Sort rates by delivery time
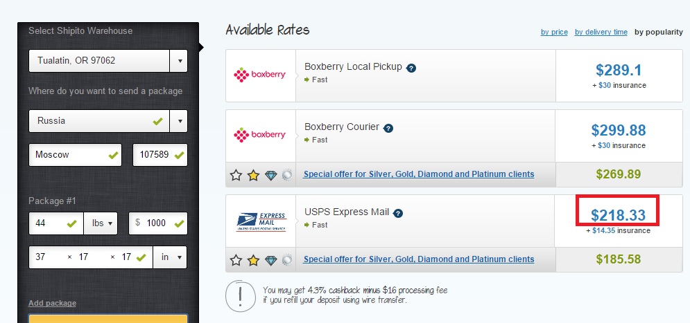The image size is (690, 323). (x=601, y=32)
